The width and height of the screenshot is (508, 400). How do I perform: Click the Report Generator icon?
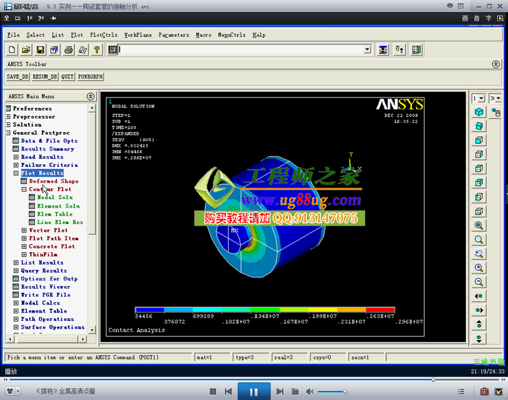[x=82, y=50]
